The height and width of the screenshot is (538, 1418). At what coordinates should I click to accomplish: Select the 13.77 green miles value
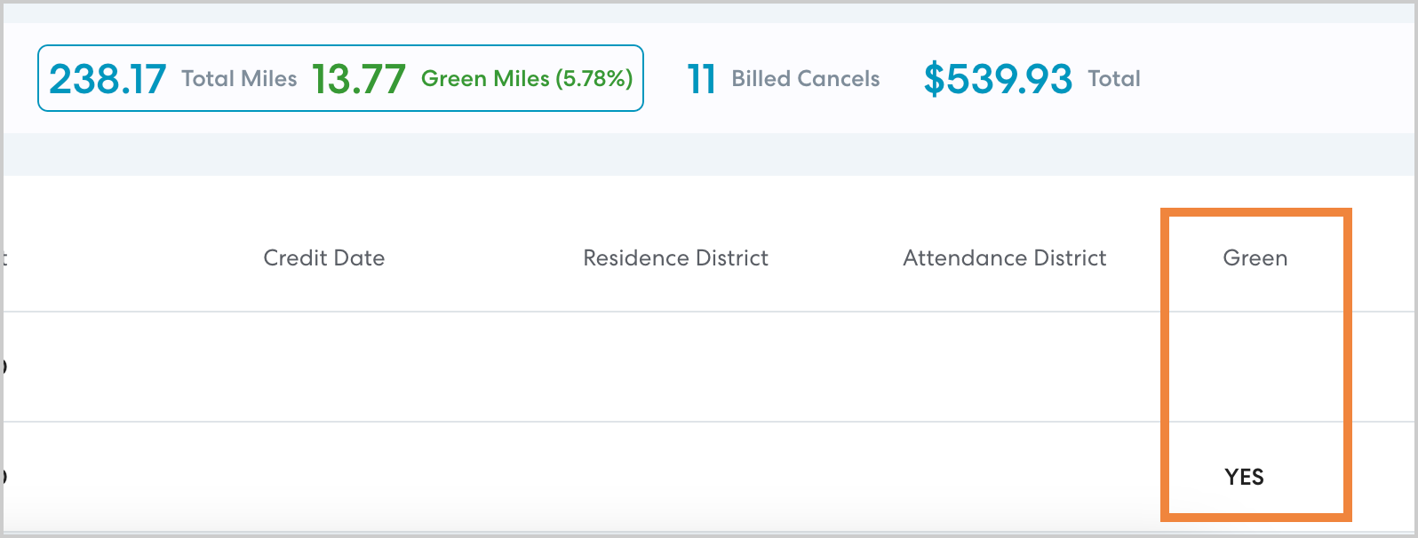(358, 79)
